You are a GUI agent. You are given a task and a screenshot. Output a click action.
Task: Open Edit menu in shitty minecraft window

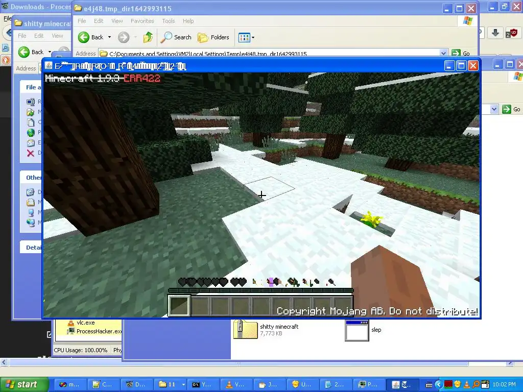(x=39, y=36)
